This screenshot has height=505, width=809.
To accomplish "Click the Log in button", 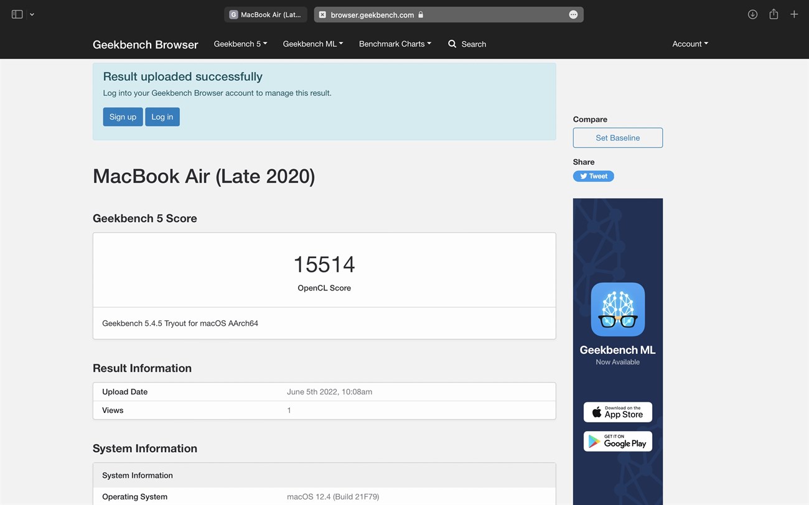I will pos(162,116).
